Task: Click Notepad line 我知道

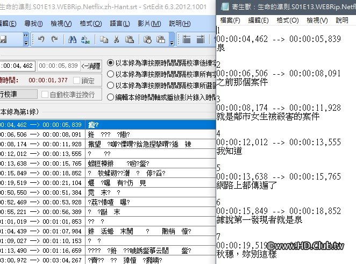Action: tap(230, 151)
